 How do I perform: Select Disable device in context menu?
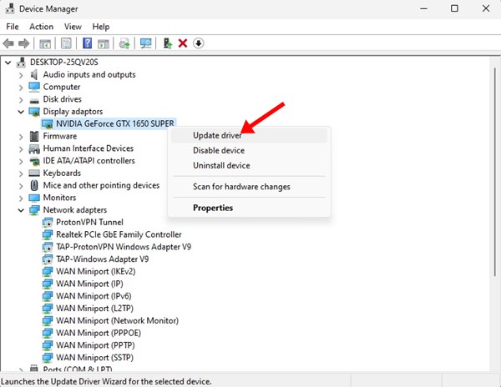219,151
